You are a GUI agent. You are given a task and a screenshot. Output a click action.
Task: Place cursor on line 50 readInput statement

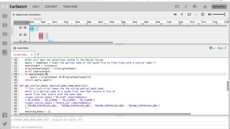[90, 63]
